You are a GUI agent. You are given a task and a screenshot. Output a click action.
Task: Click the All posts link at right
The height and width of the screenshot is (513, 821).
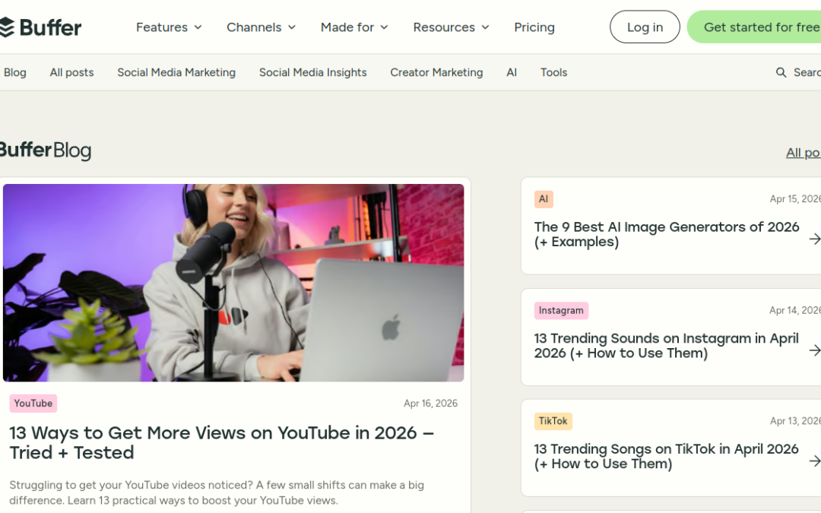[x=804, y=152]
